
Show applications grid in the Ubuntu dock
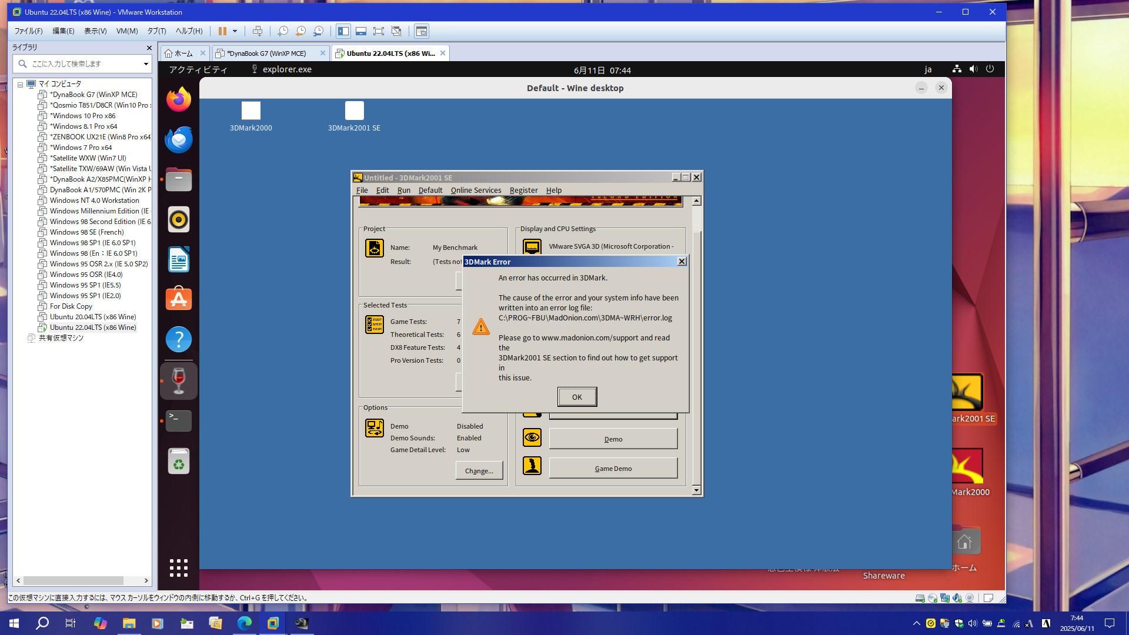click(179, 567)
